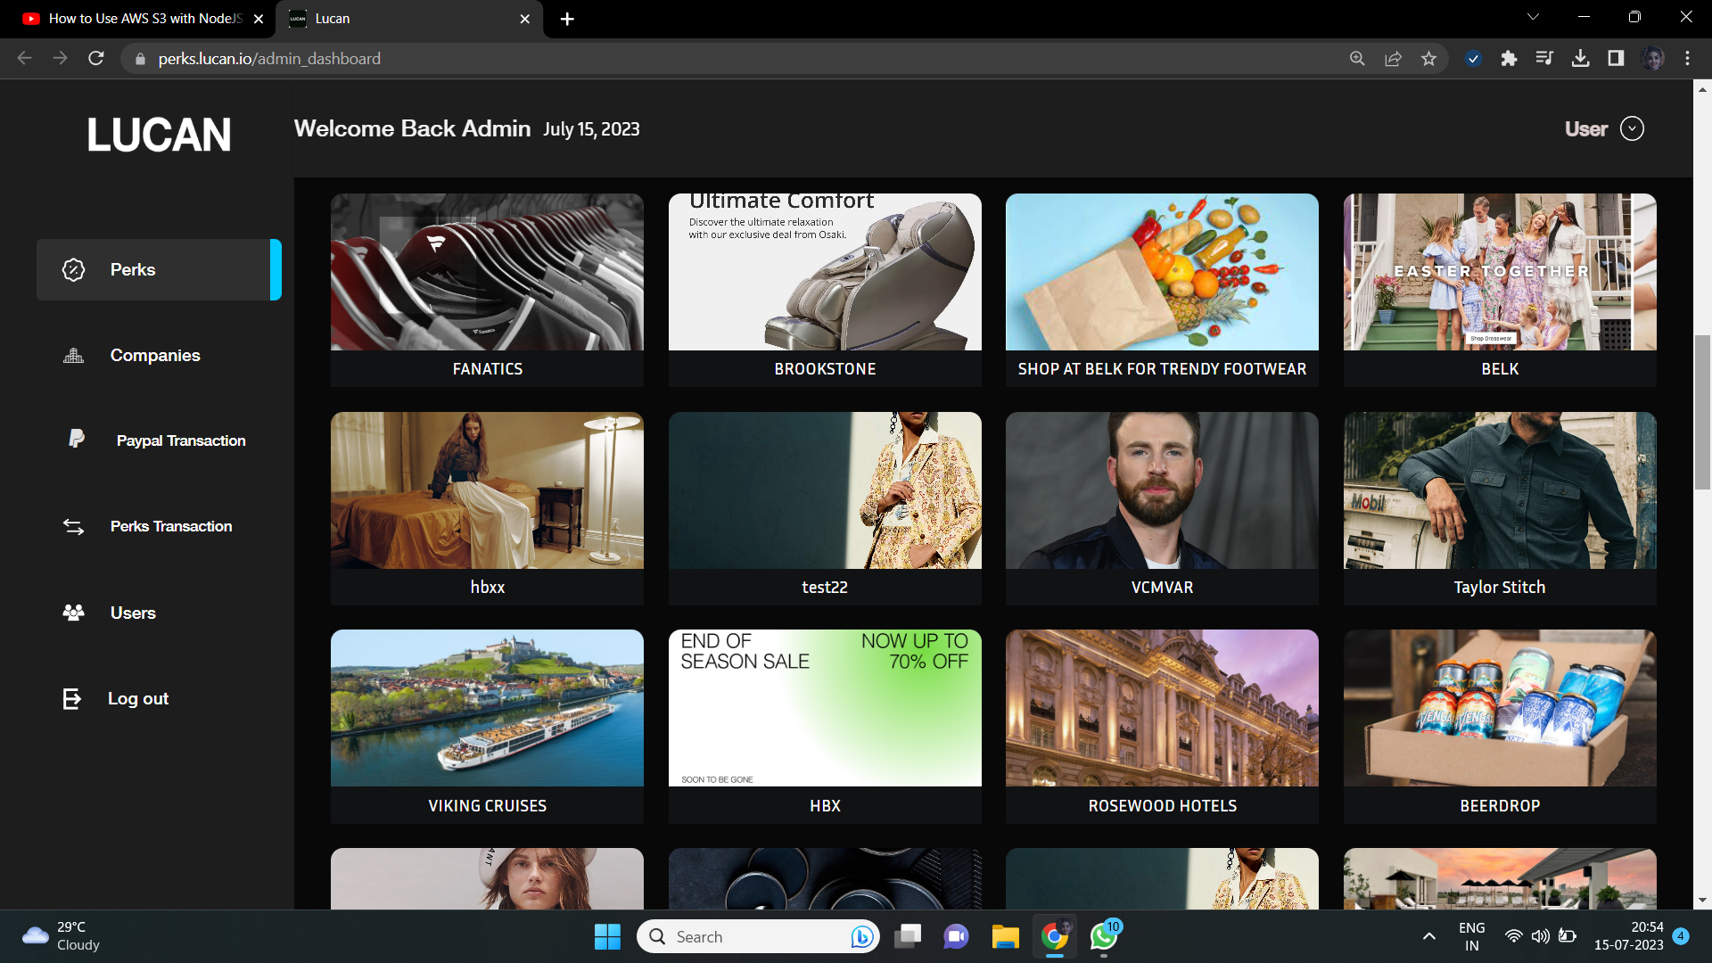Screen dimensions: 1712x963
Task: Open browser zoom magnifier icon
Action: pos(1357,58)
